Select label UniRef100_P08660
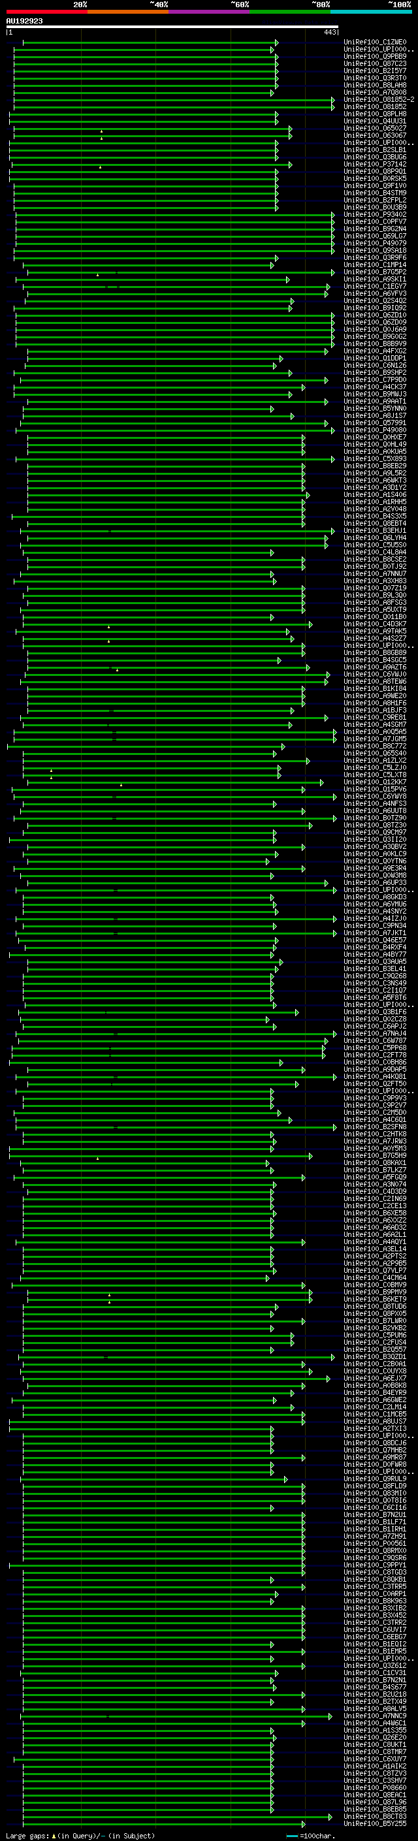This screenshot has width=418, height=1841. [375, 1787]
